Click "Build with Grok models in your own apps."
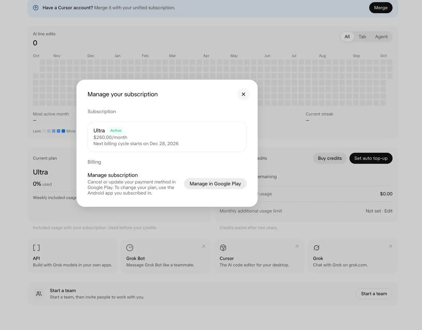This screenshot has height=330, width=422. click(x=73, y=265)
